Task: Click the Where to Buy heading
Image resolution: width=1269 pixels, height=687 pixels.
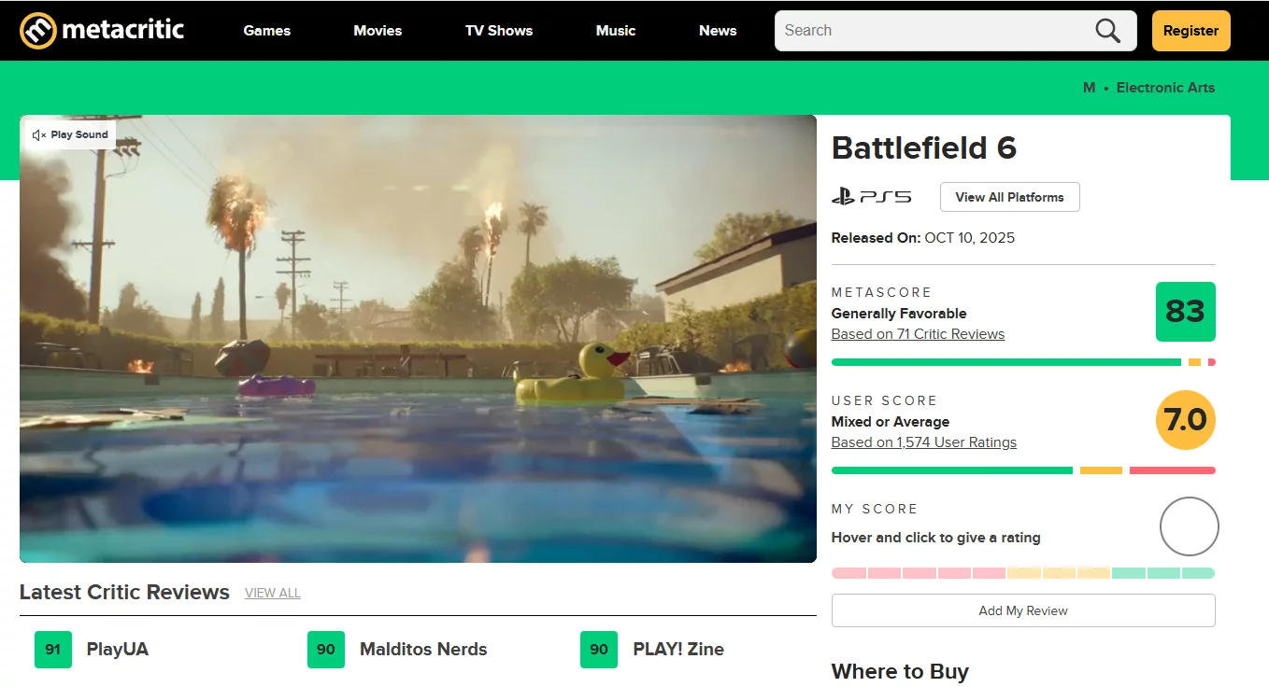Action: tap(900, 672)
